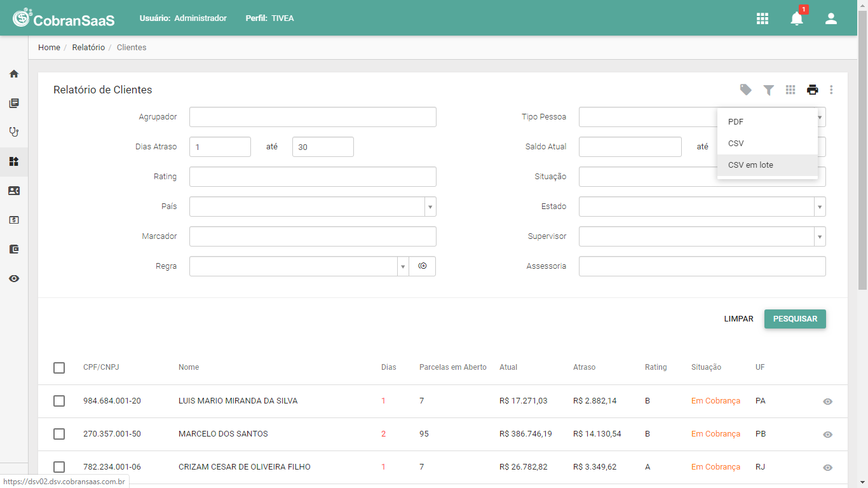Image resolution: width=868 pixels, height=488 pixels.
Task: Open the money sidebar icon
Action: 14,220
